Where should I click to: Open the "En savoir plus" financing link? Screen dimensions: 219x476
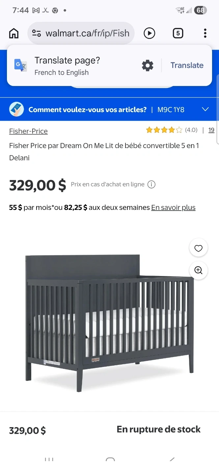(173, 208)
